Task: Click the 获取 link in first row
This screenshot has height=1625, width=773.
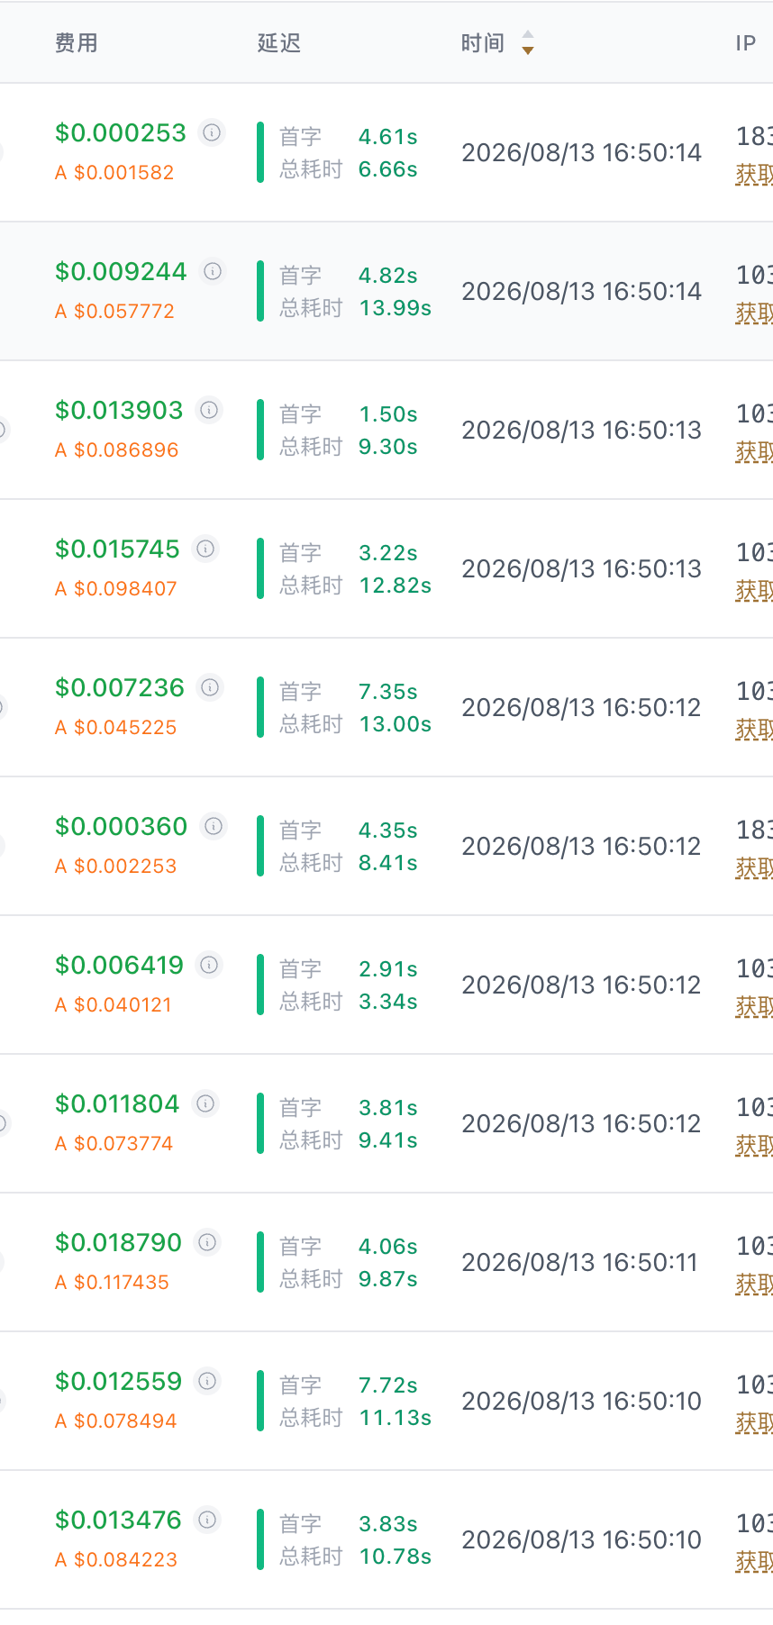Action: [x=754, y=174]
